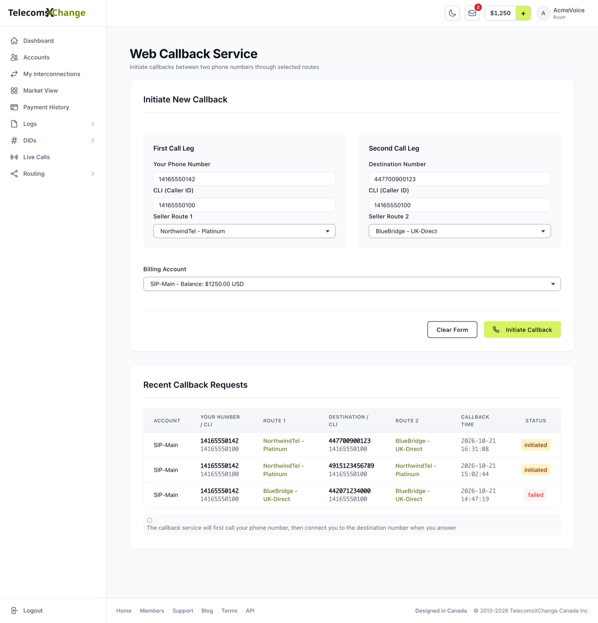The height and width of the screenshot is (623, 598).
Task: Click the Destination Number field
Action: point(460,179)
